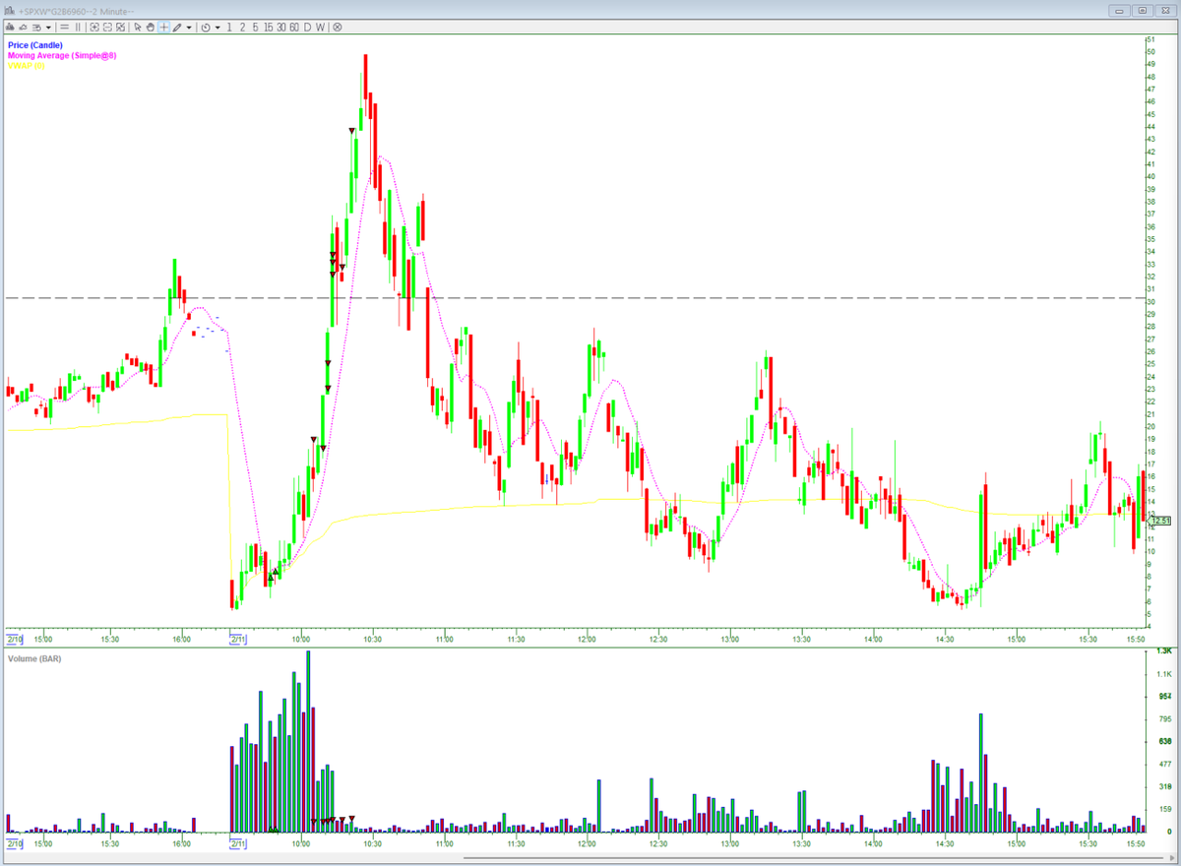The height and width of the screenshot is (866, 1181).
Task: Click the 1.3K volume axis label
Action: (1163, 651)
